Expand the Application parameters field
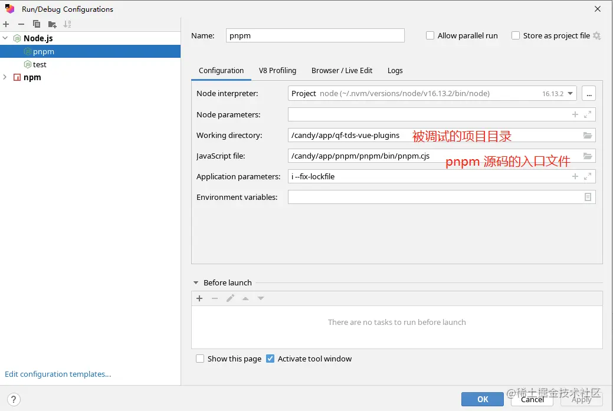This screenshot has width=613, height=411. pyautogui.click(x=588, y=176)
